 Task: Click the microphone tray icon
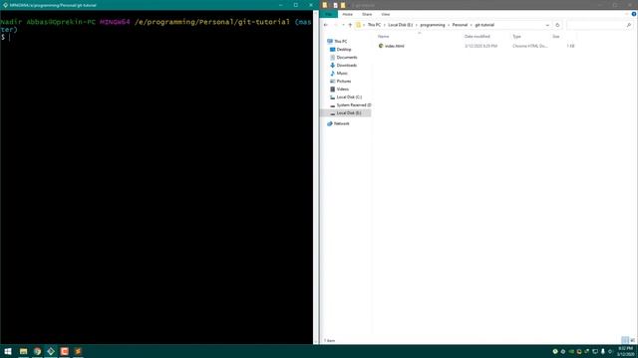pos(602,351)
